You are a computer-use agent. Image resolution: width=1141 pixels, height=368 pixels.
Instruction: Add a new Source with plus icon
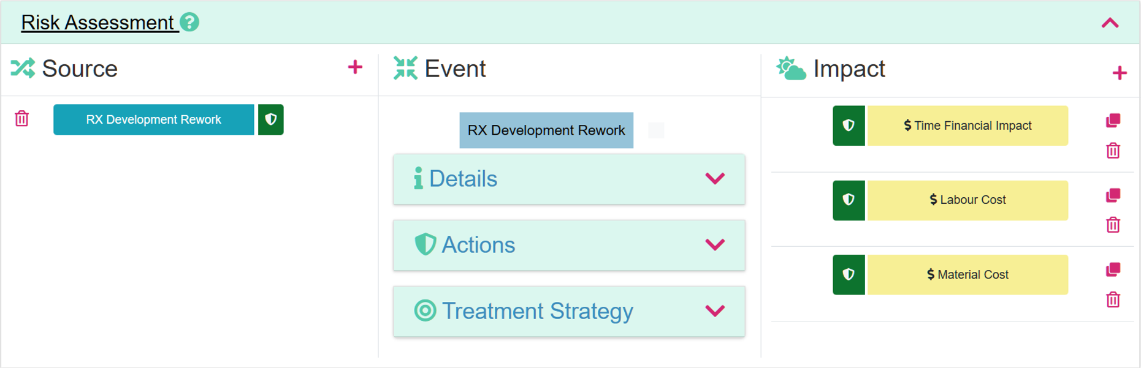click(355, 67)
